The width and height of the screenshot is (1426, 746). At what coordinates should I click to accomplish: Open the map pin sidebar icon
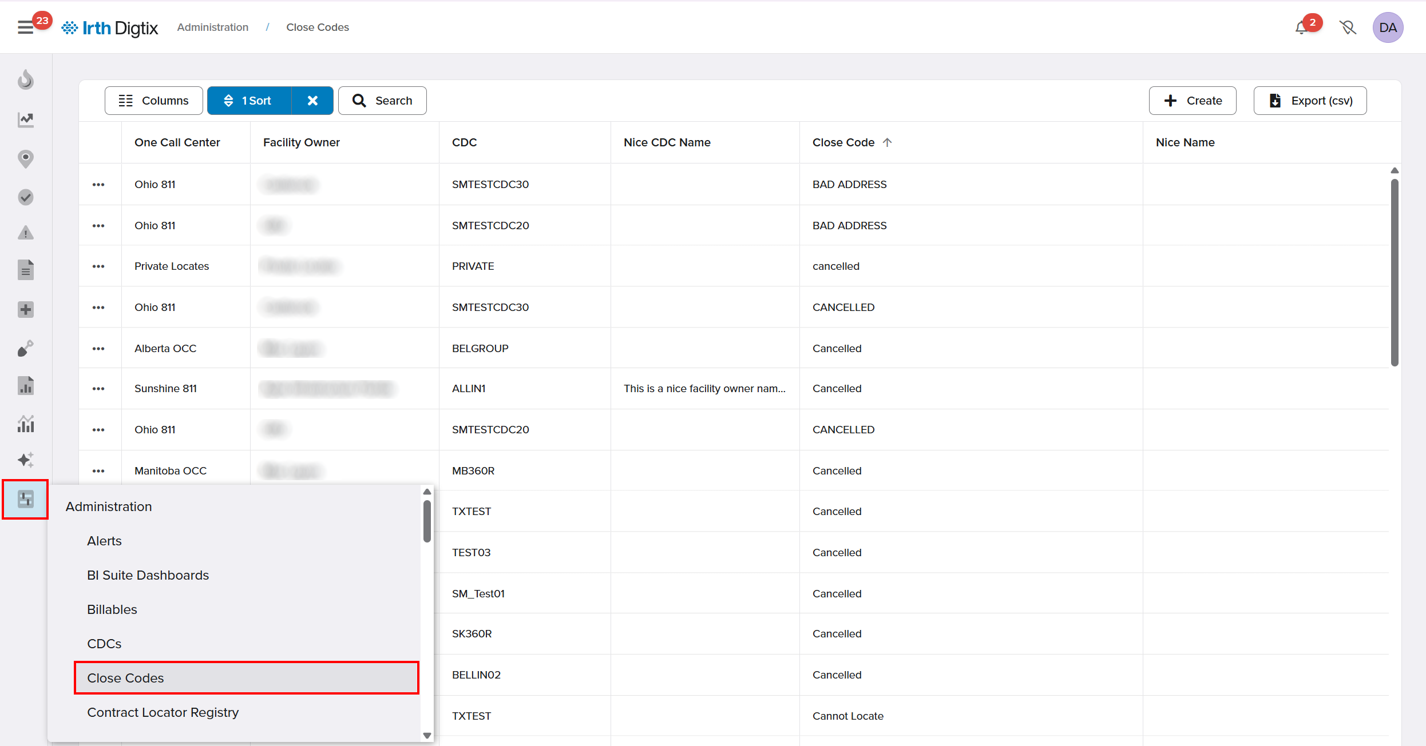point(26,158)
